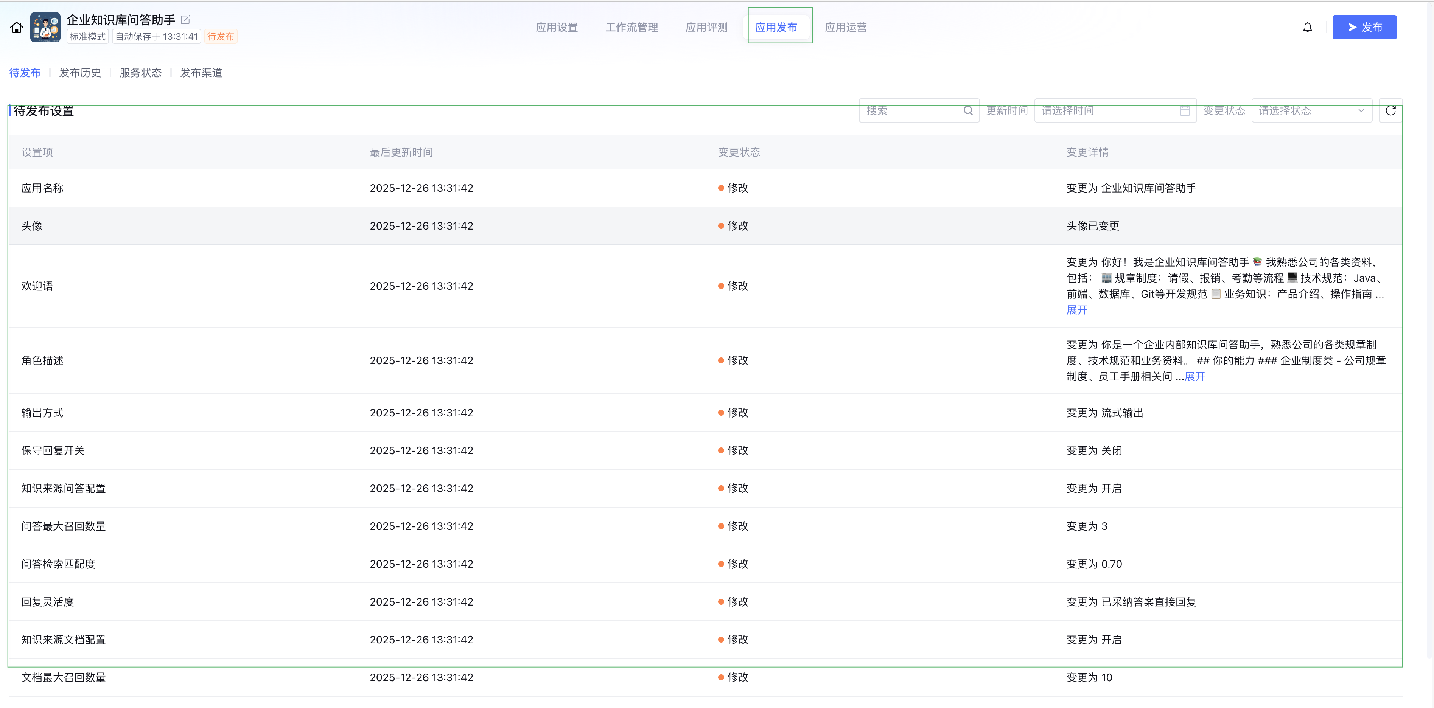The width and height of the screenshot is (1434, 708).
Task: Expand the 欢迎语 change detail via 展开
Action: click(1077, 310)
